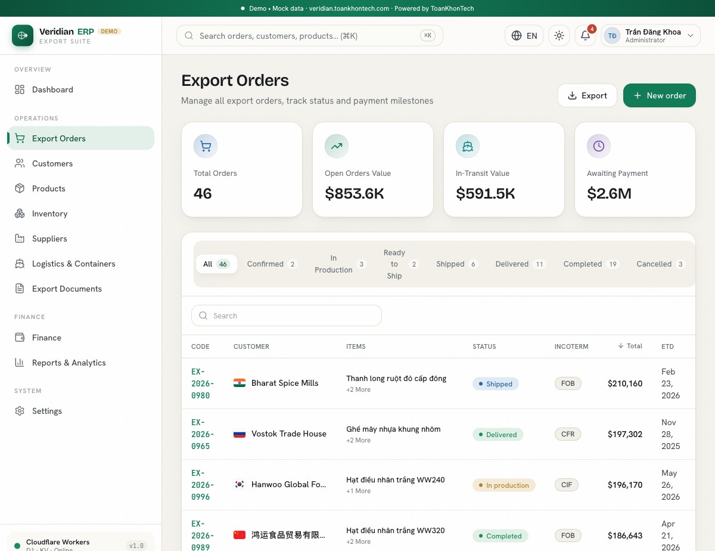Screen dimensions: 715x551
Task: Open the notifications bell
Action: [x=586, y=36]
